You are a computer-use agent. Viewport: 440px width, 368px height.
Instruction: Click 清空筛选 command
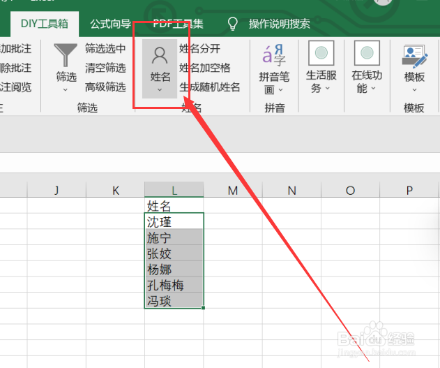click(105, 68)
